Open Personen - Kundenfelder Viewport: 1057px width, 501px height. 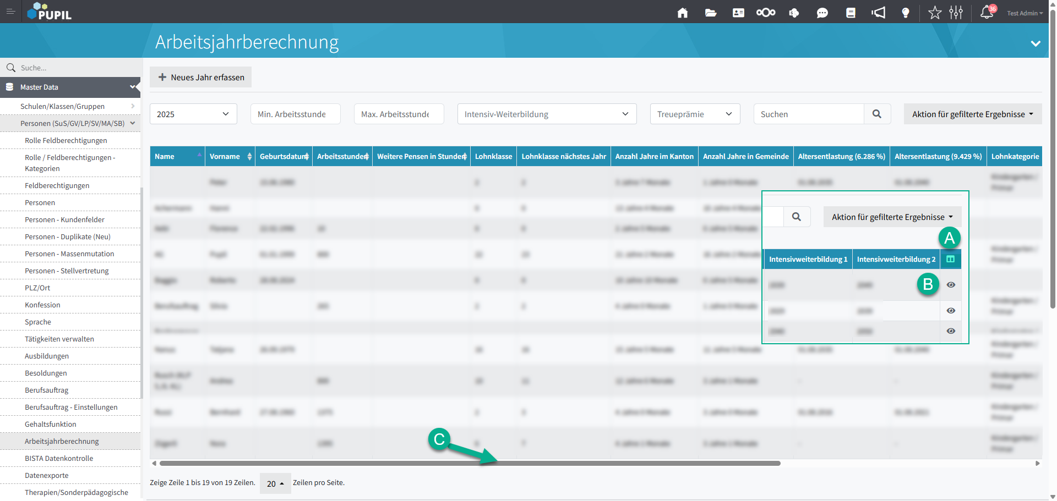coord(64,219)
